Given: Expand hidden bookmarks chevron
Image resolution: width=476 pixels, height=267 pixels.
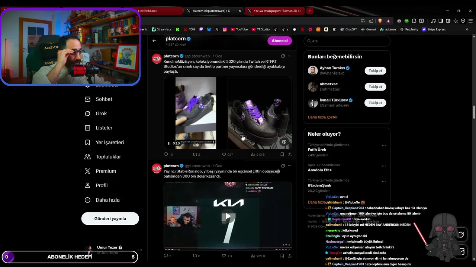Looking at the screenshot, I should tap(467, 29).
